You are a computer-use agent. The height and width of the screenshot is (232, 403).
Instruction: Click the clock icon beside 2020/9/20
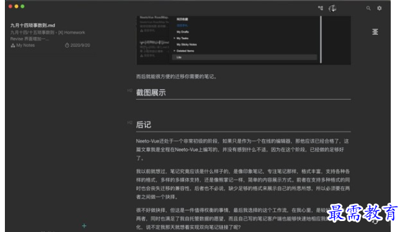[67, 45]
